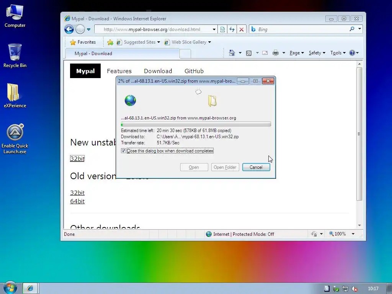Open the Features page link
The image size is (392, 294).
[119, 71]
